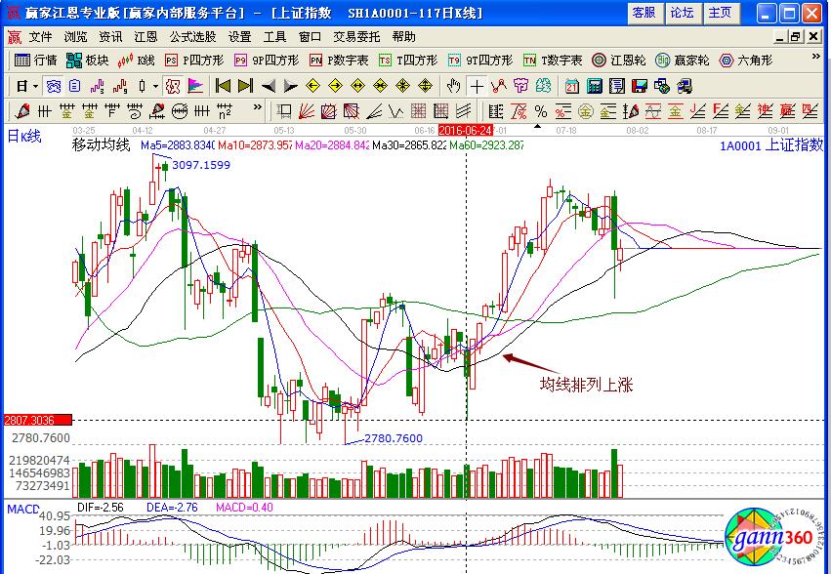The height and width of the screenshot is (574, 831).
Task: Expand the 日 period dropdown arrow
Action: point(35,85)
